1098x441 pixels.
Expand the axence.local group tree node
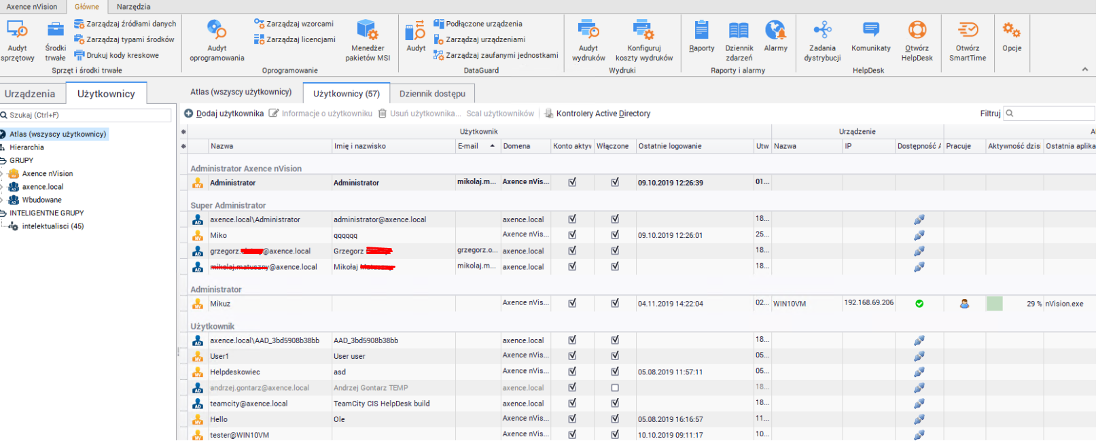point(3,187)
